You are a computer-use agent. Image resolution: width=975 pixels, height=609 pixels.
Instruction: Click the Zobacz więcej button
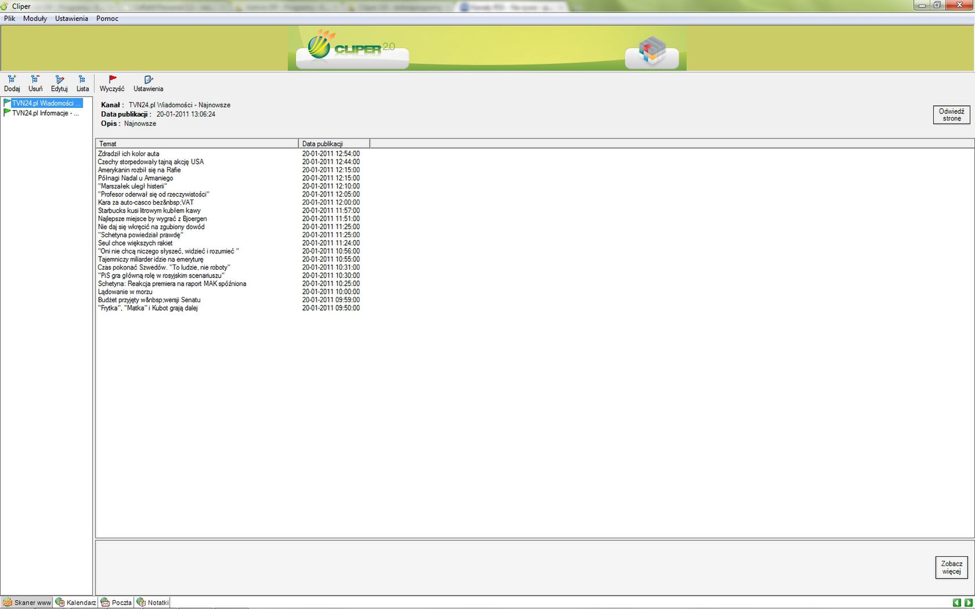[x=951, y=567]
